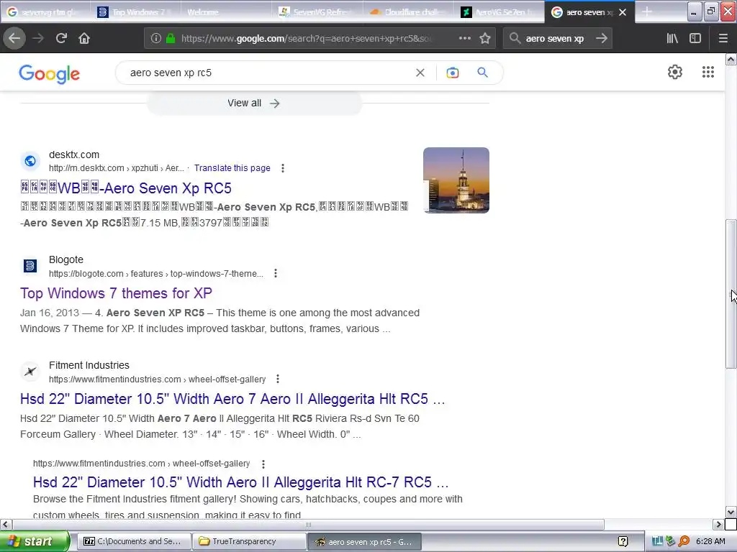
Task: Click the tower thumbnail of desktx result
Action: tap(456, 180)
